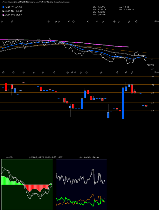Click the 'MACD:' panel heading
Screen dimensions: 159x210
tap(10, 157)
